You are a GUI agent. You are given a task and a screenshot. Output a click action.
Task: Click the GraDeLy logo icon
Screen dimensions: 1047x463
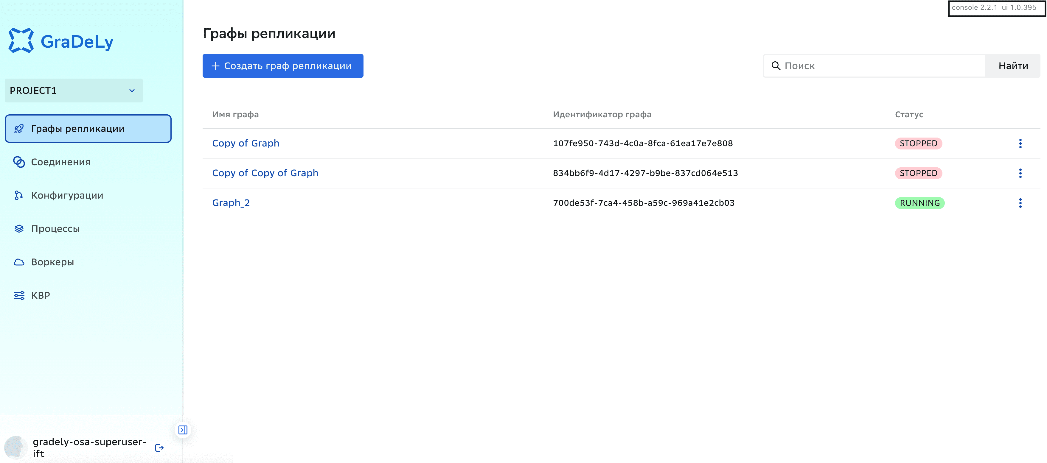coord(21,40)
